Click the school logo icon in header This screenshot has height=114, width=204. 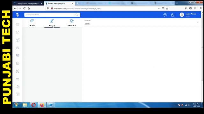click(x=18, y=15)
